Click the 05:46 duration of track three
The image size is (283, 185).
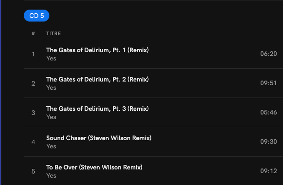[x=268, y=113]
